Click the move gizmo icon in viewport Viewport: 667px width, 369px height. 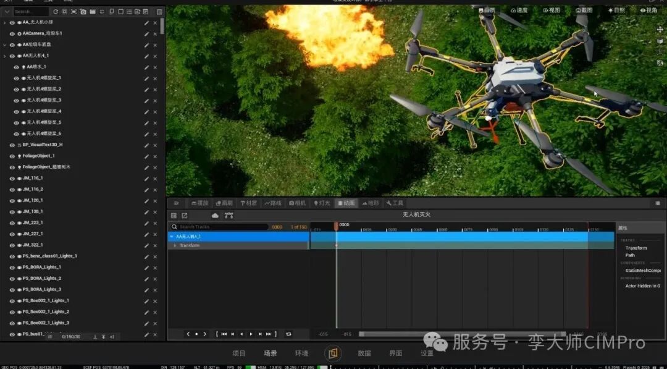pyautogui.click(x=660, y=30)
